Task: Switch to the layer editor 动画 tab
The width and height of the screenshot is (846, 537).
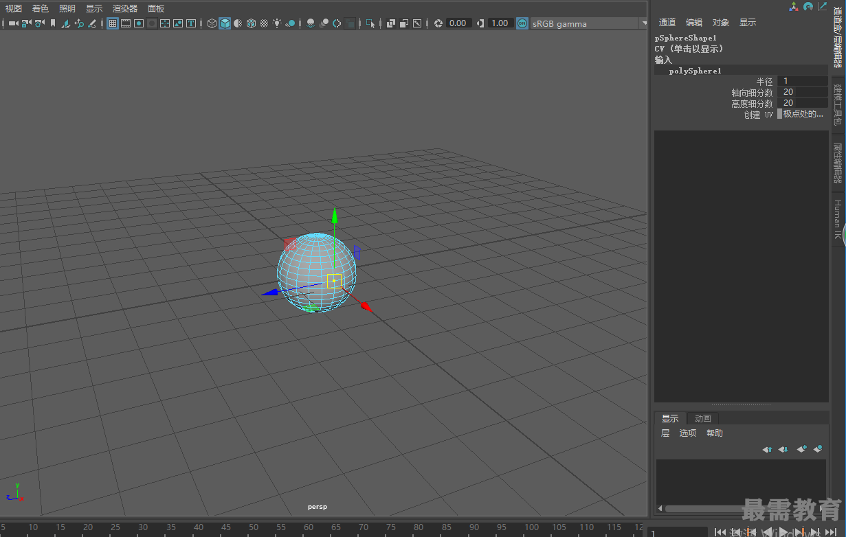Action: pyautogui.click(x=702, y=418)
